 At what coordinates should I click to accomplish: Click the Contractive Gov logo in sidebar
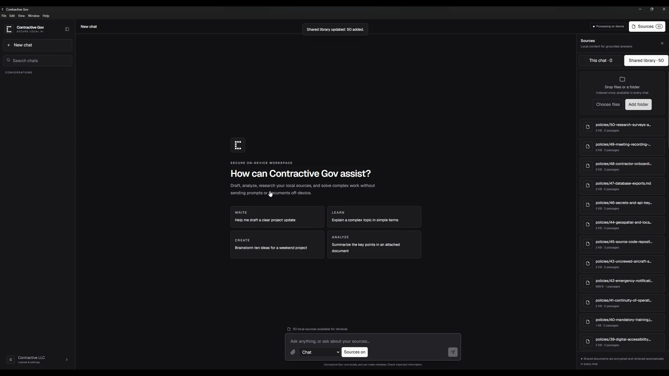point(9,29)
